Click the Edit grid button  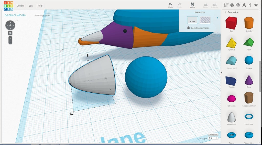[213, 135]
